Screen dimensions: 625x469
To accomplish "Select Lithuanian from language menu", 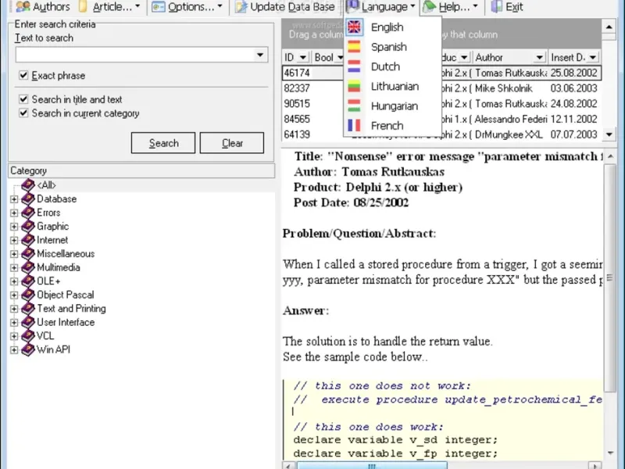I will coord(393,86).
